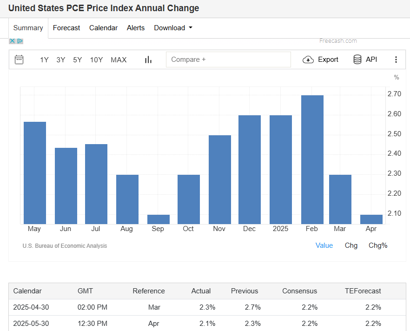Open the Forecast tab
Screen dimensions: 410x331
pyautogui.click(x=66, y=28)
